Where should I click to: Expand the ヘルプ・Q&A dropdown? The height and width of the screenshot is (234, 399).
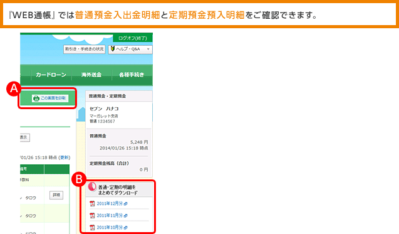coord(130,49)
